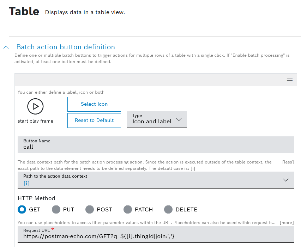
Task: Select the POST HTTP method
Action: [90, 210]
